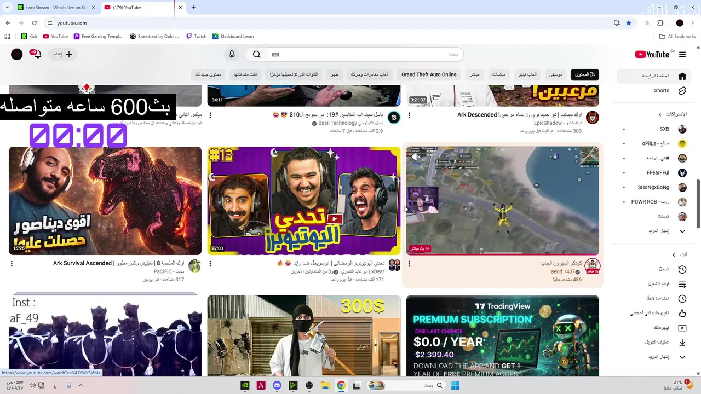Select the Grand Theft Auto Online chip
This screenshot has height=394, width=701.
[x=429, y=74]
